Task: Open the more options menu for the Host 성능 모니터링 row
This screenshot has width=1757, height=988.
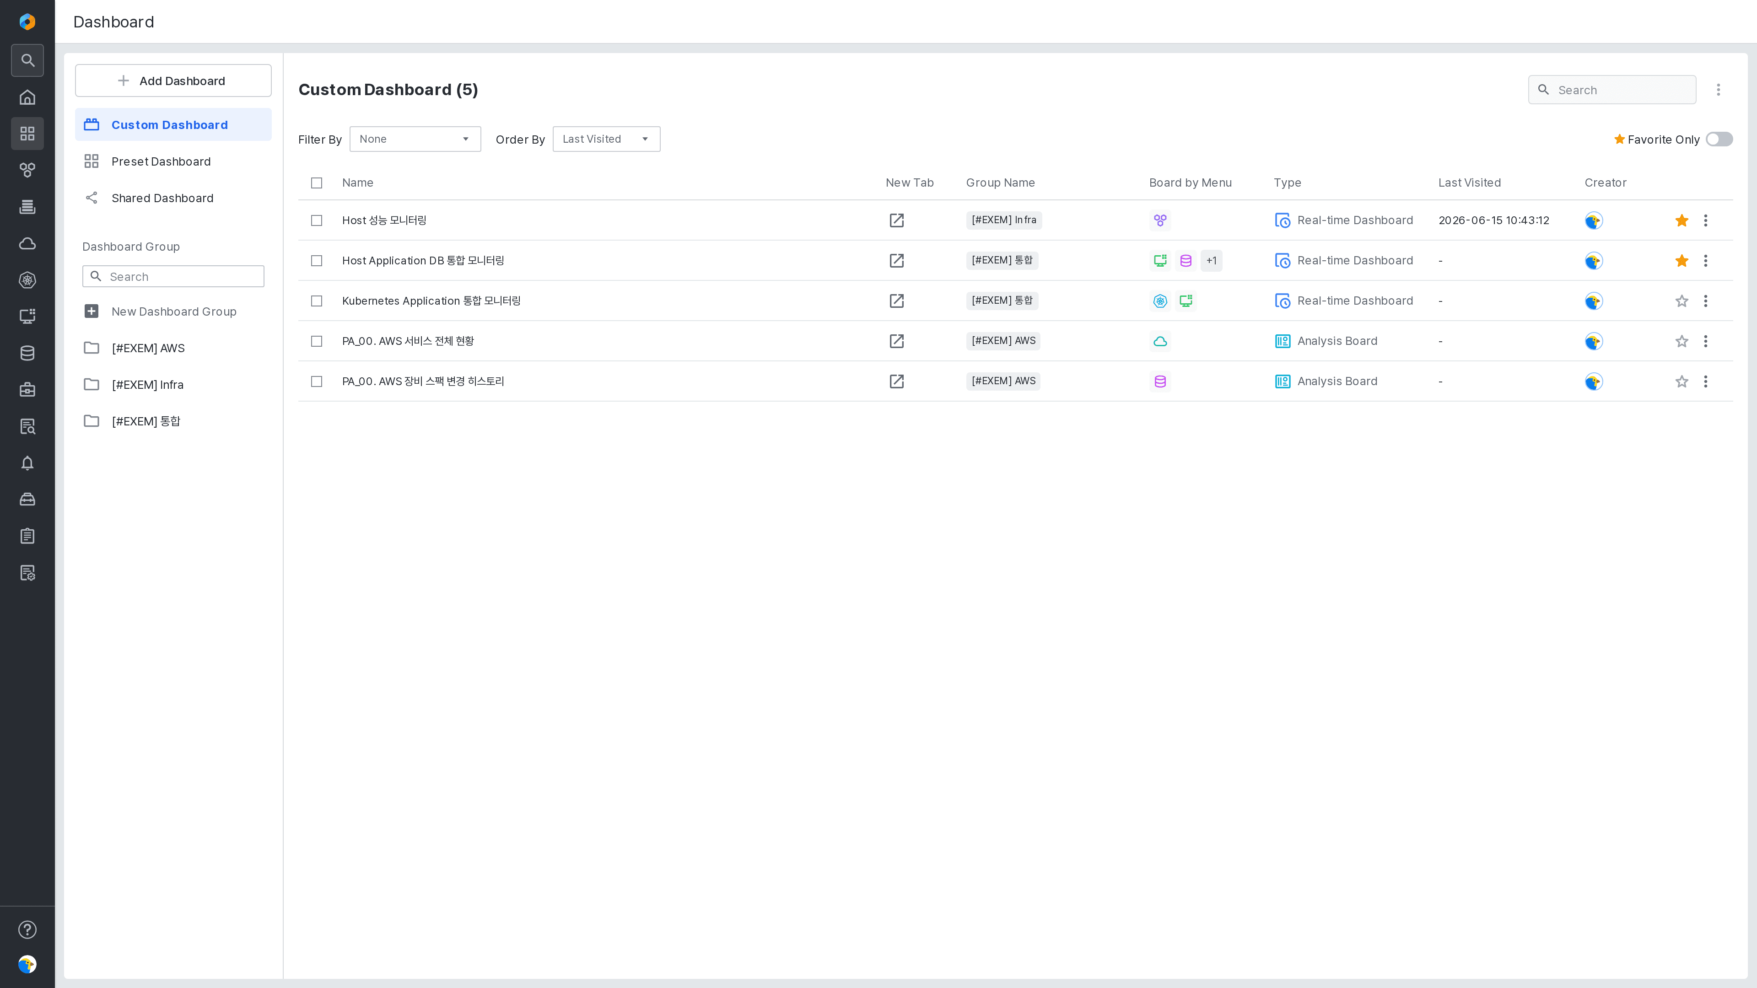Action: (x=1705, y=220)
